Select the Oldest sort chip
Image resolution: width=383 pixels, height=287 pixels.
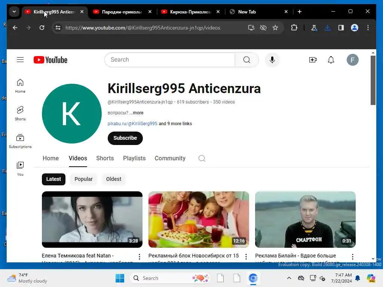[114, 179]
